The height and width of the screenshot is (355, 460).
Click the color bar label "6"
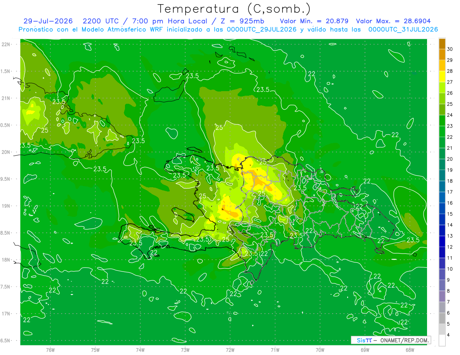point(449,313)
